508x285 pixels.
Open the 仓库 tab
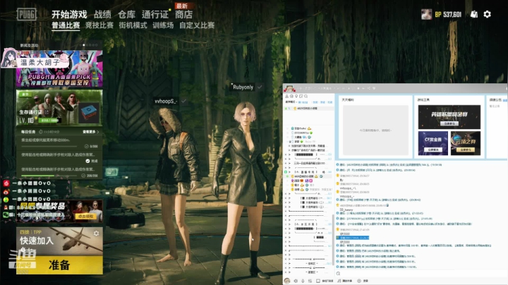pos(126,14)
